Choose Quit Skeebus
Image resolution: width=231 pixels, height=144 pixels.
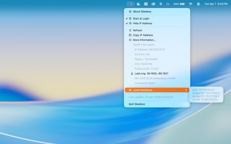point(157,104)
